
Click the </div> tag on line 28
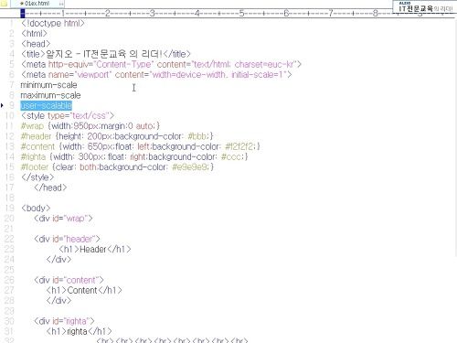[58, 301]
